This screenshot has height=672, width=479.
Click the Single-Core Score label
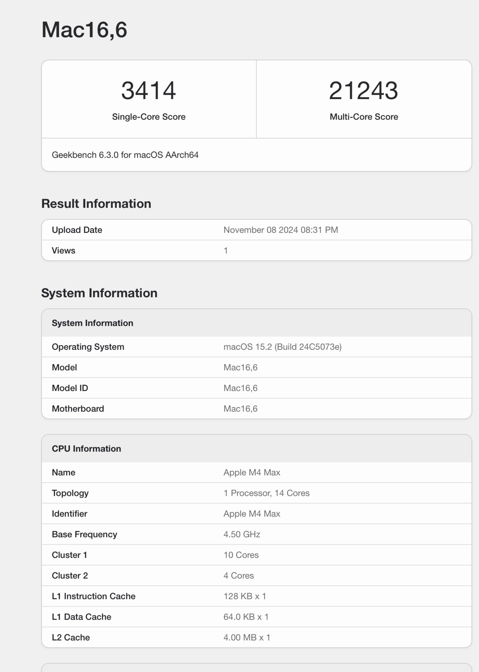149,117
